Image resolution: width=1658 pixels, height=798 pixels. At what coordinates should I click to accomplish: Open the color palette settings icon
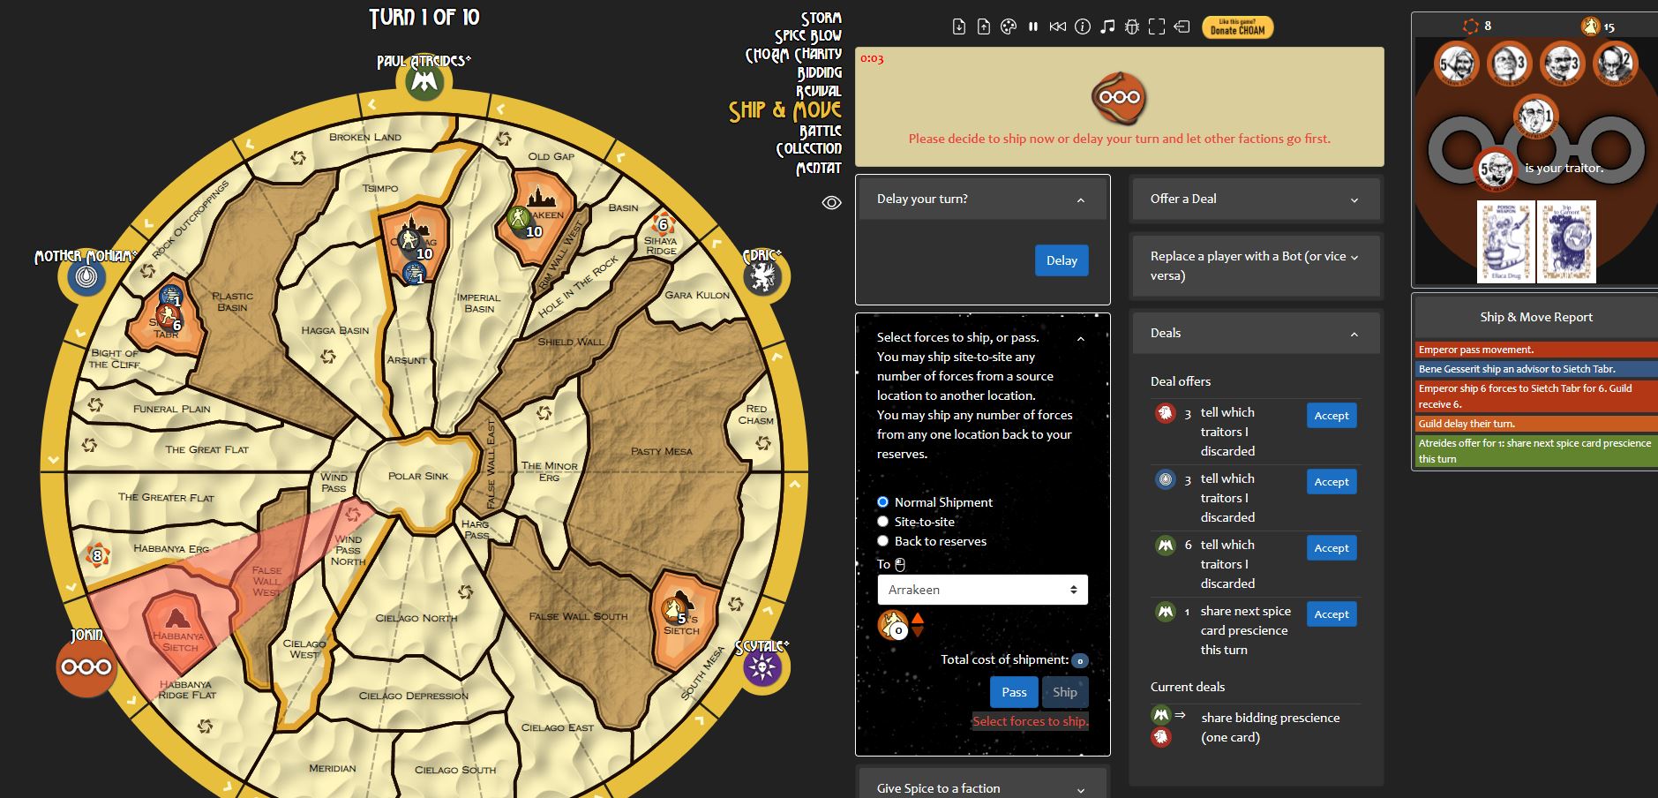click(x=1009, y=26)
